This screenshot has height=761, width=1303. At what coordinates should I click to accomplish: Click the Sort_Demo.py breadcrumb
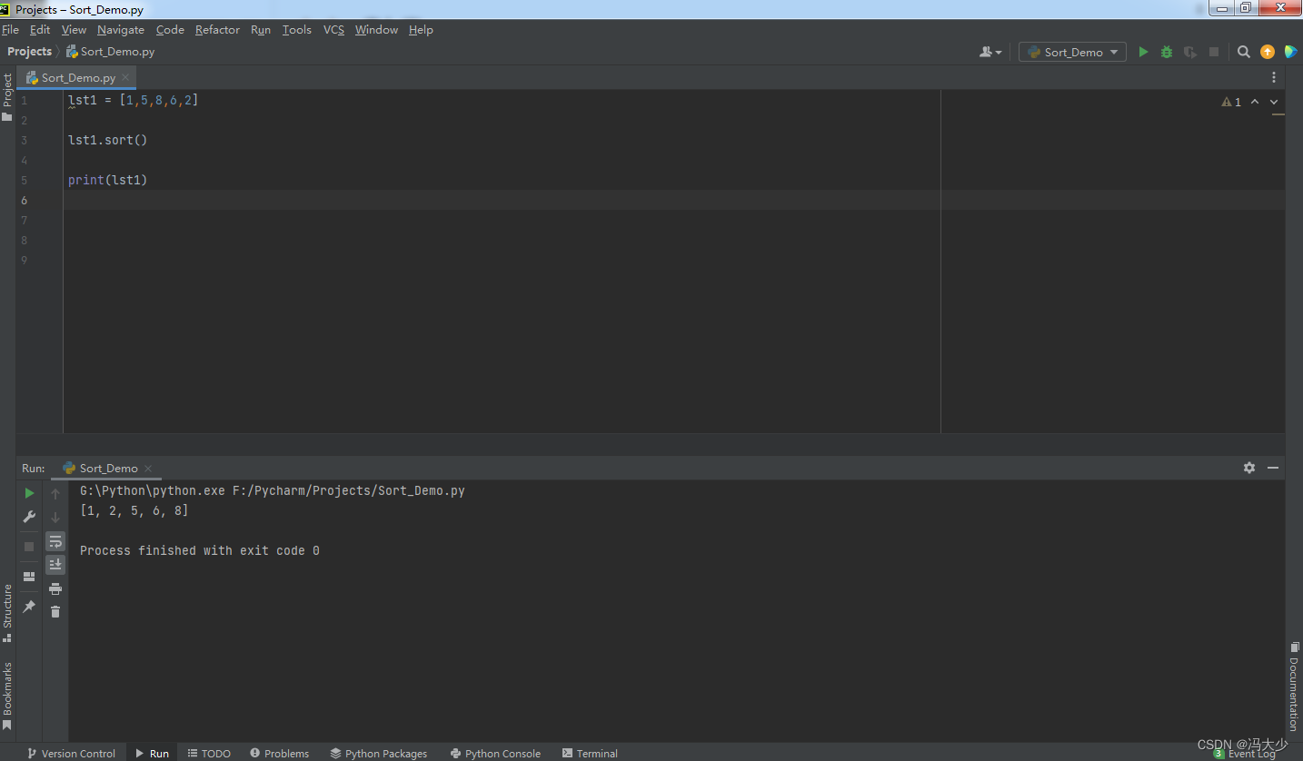pos(111,52)
